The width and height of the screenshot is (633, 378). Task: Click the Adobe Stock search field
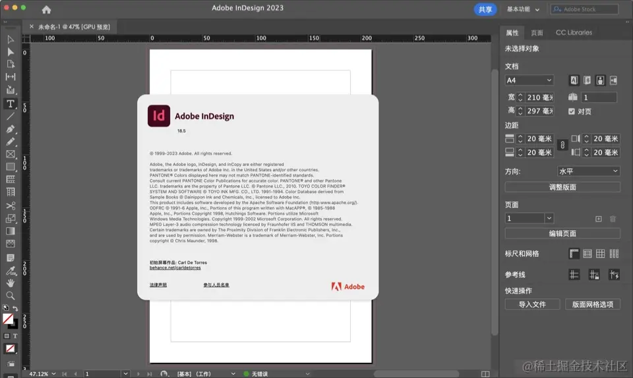[585, 9]
